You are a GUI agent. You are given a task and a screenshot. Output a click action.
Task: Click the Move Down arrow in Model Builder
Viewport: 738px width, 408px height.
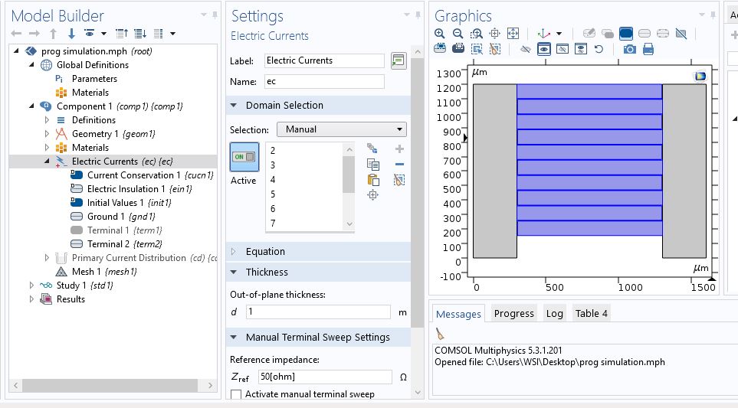click(x=71, y=34)
